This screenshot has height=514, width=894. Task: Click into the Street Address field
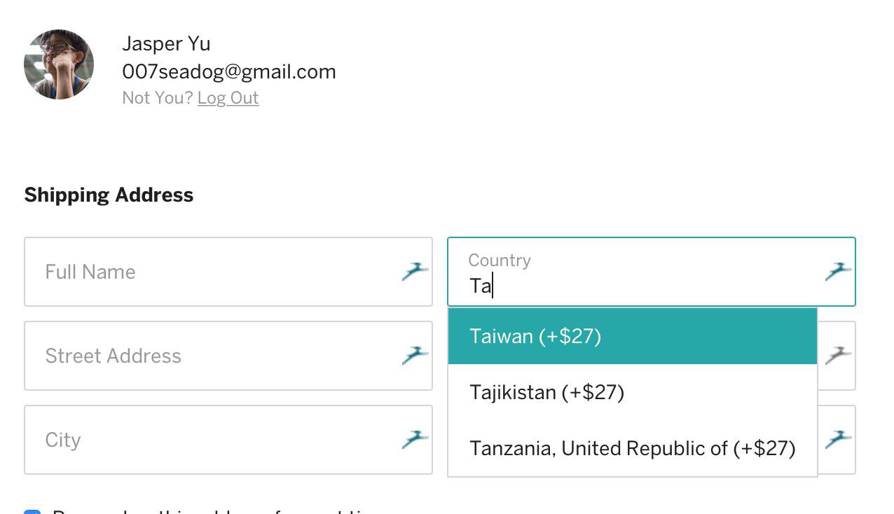[210, 356]
